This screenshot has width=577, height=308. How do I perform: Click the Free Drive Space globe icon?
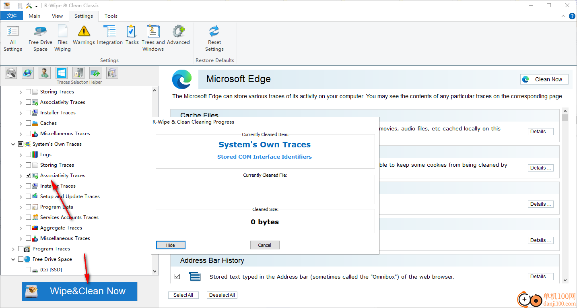point(27,259)
